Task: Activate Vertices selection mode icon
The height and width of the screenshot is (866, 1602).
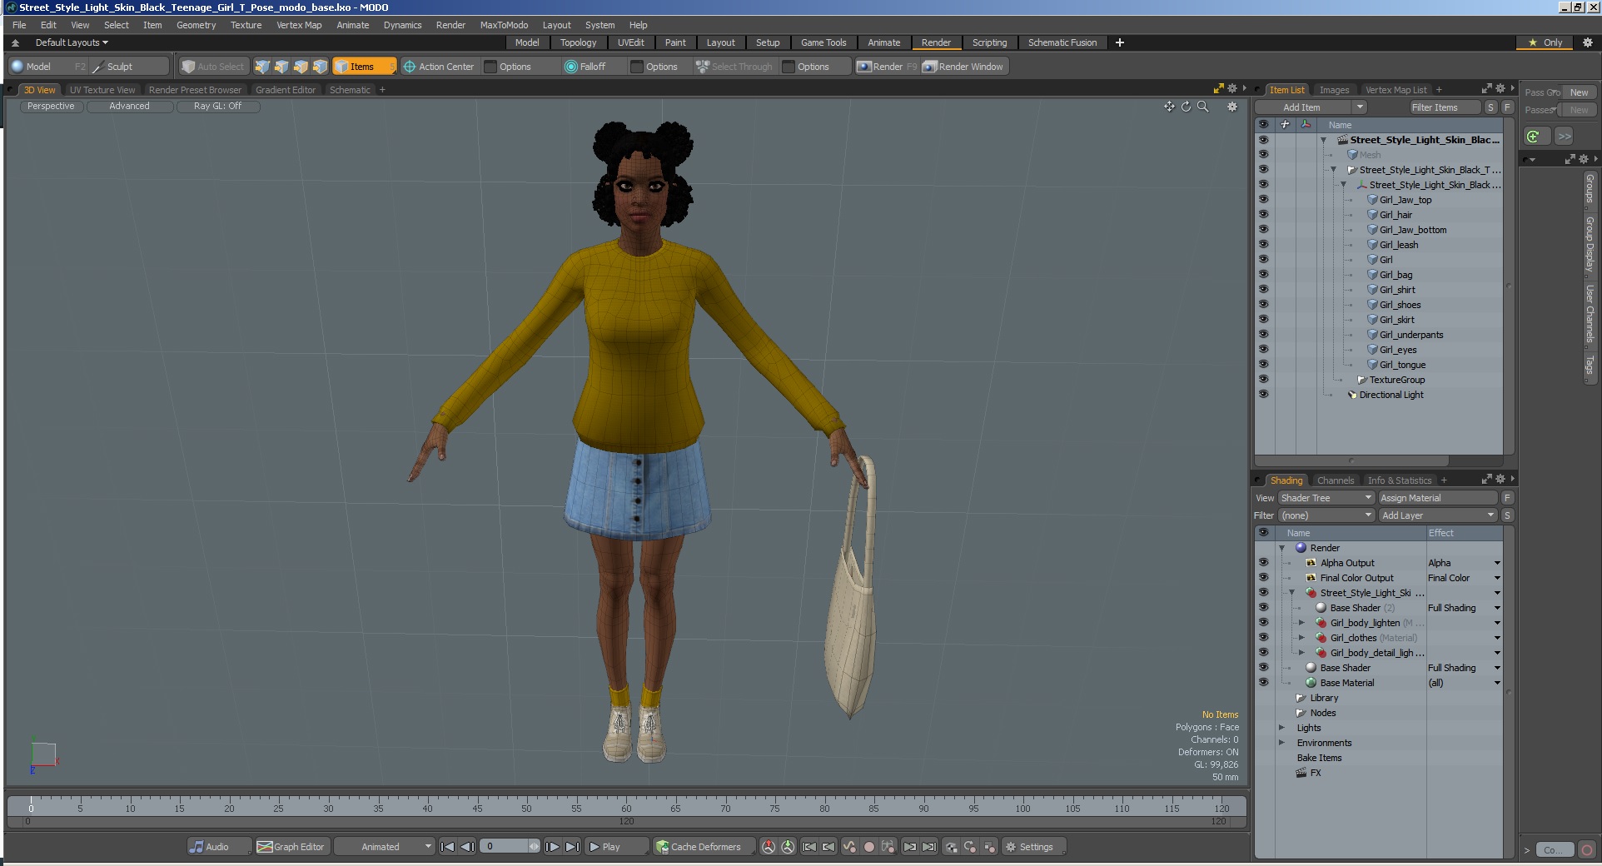Action: (262, 67)
